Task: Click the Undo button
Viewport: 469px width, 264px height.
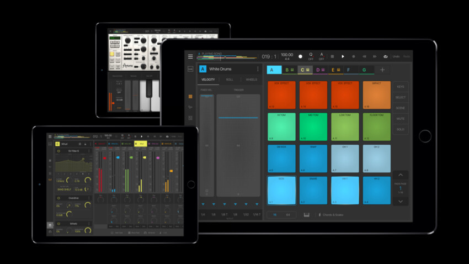Action: click(396, 56)
